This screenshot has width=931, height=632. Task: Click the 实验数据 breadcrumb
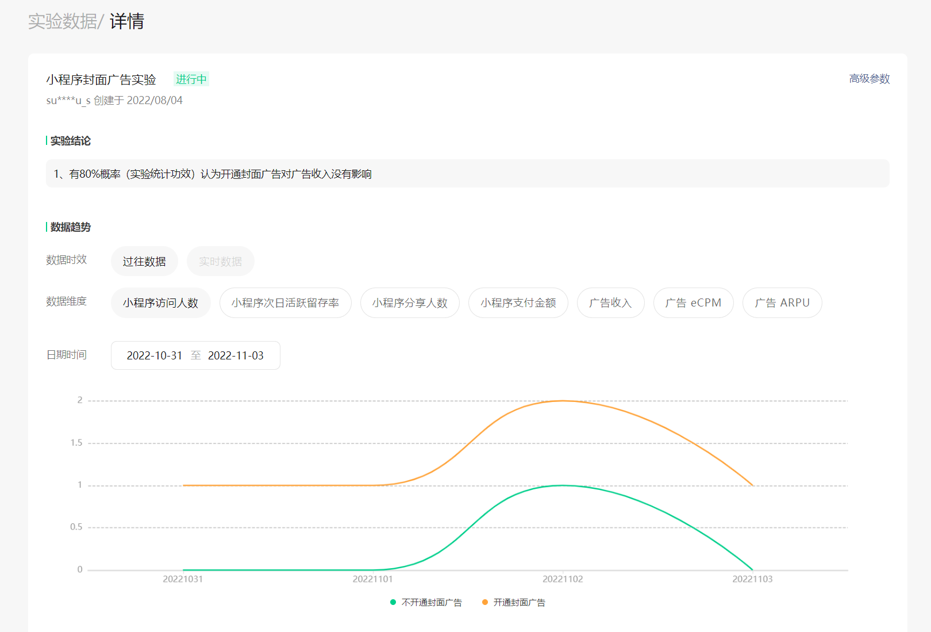click(63, 21)
